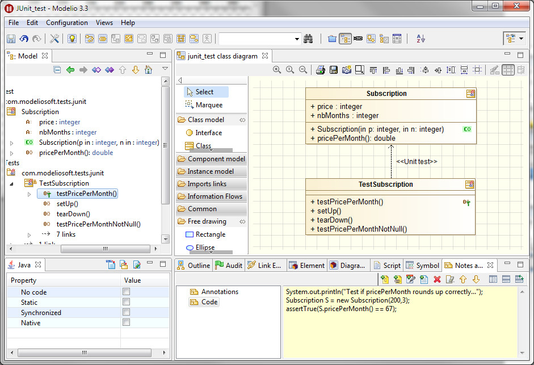Toggle the Synchronized checkbox
Image resolution: width=534 pixels, height=365 pixels.
pos(127,312)
